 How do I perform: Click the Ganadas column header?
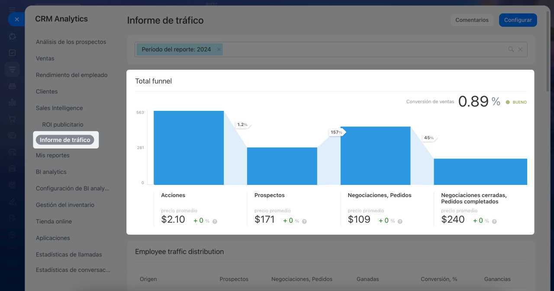[368, 279]
